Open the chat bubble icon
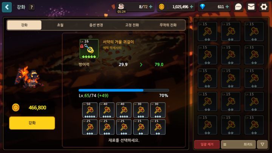 coord(238,7)
